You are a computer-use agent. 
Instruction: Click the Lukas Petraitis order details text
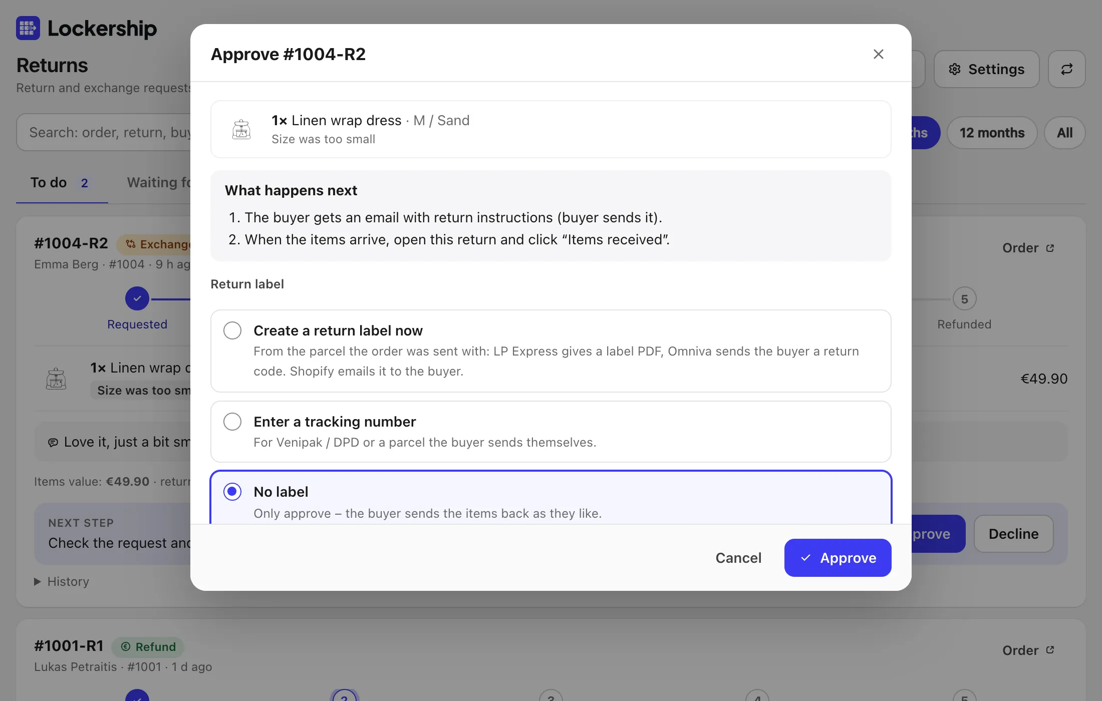click(123, 667)
